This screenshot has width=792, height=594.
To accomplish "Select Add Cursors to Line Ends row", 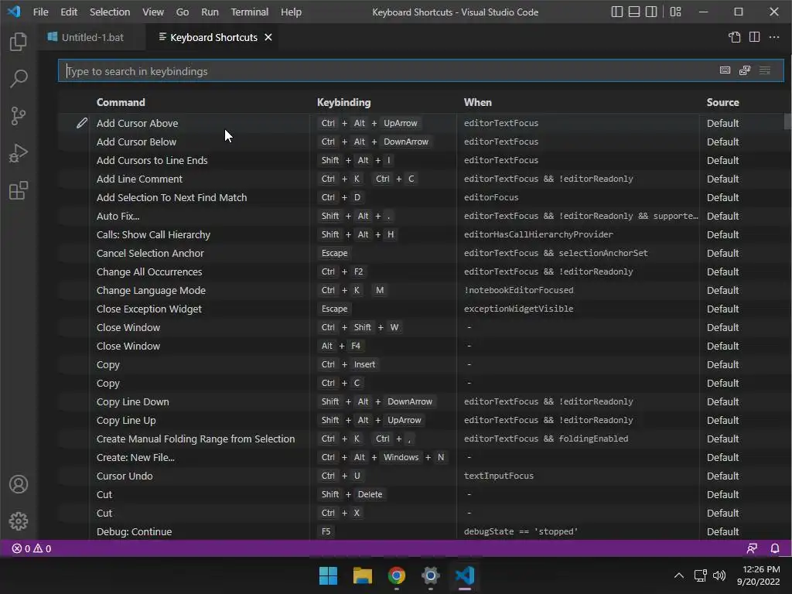I will [x=420, y=161].
